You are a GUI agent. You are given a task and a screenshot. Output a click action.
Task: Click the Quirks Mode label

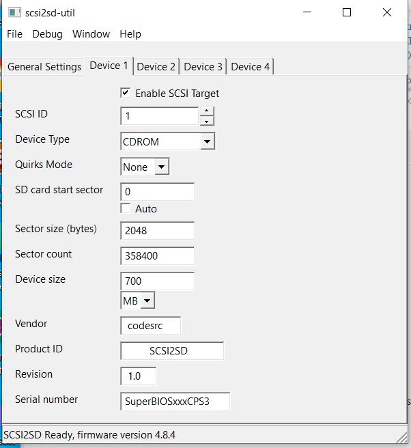tap(44, 165)
